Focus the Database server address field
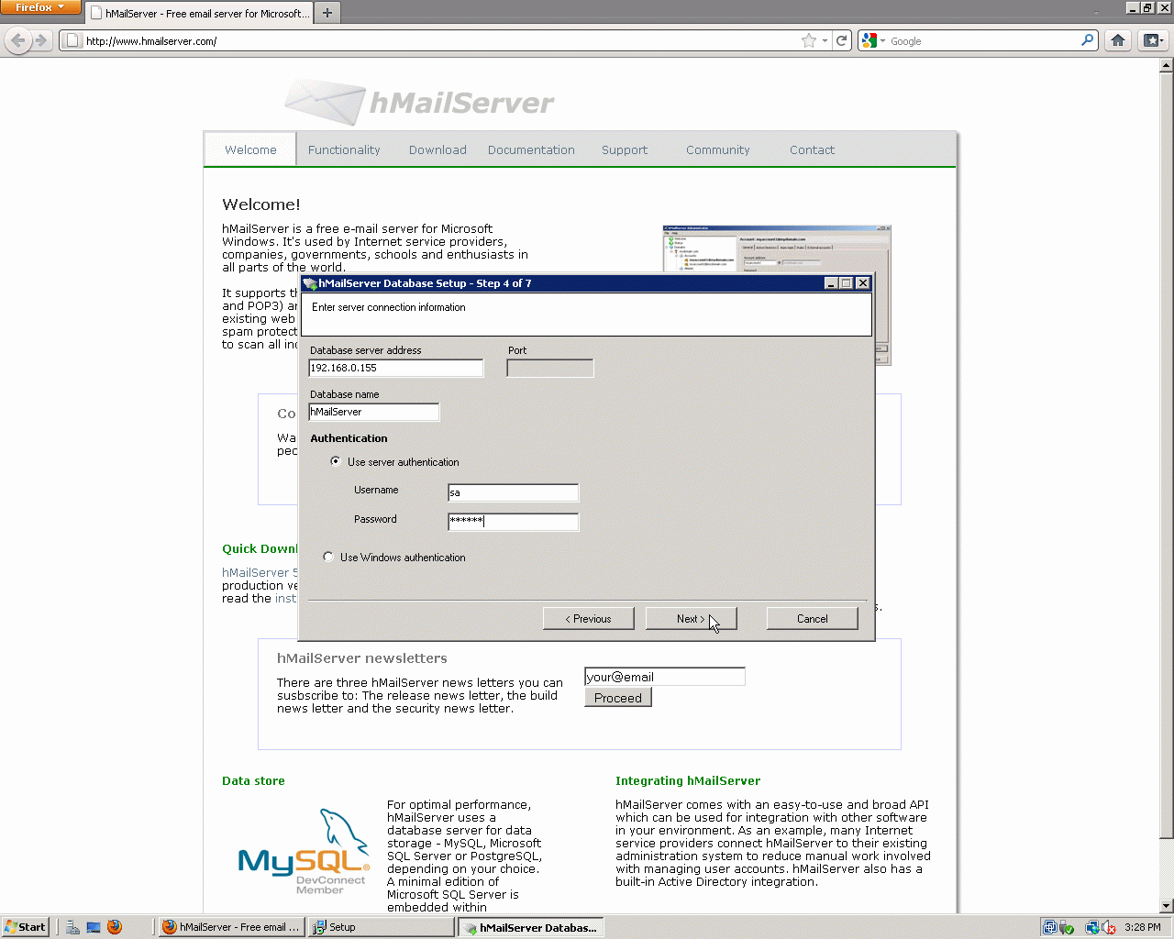 pos(396,368)
